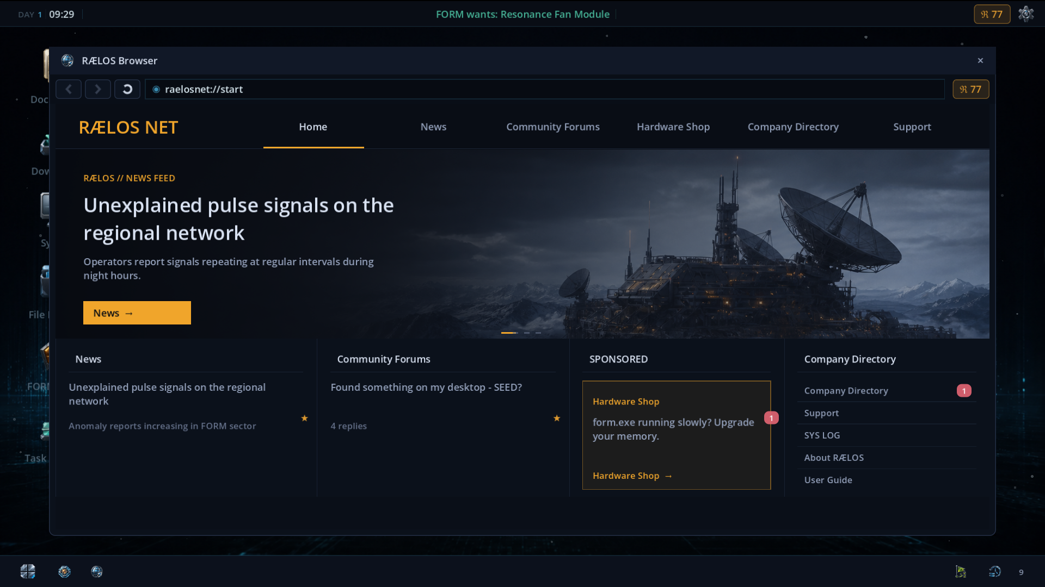Click the '4 replies' text
The image size is (1045, 587).
pyautogui.click(x=349, y=426)
